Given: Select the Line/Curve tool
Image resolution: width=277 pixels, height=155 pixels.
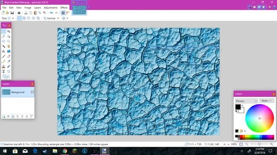Looking at the screenshot, I should (9, 71).
